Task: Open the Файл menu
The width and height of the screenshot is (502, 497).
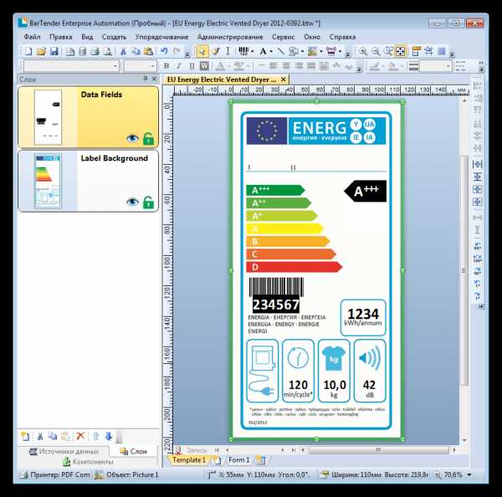Action: pyautogui.click(x=32, y=37)
